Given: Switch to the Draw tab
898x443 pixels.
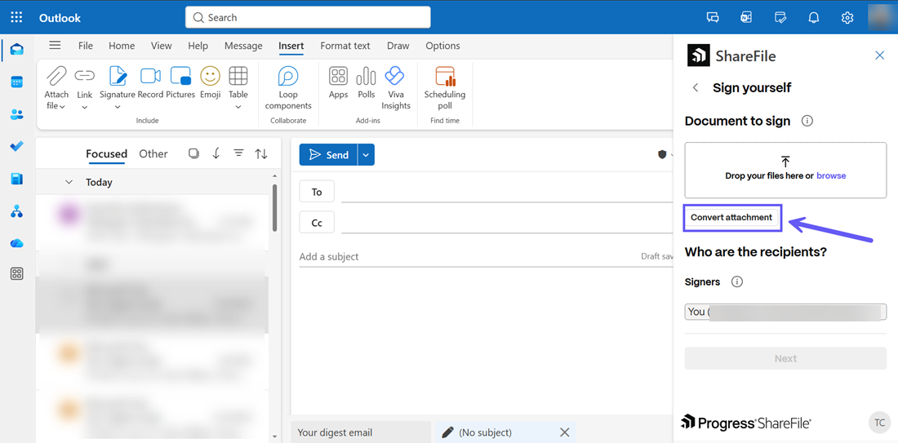Looking at the screenshot, I should pyautogui.click(x=398, y=46).
